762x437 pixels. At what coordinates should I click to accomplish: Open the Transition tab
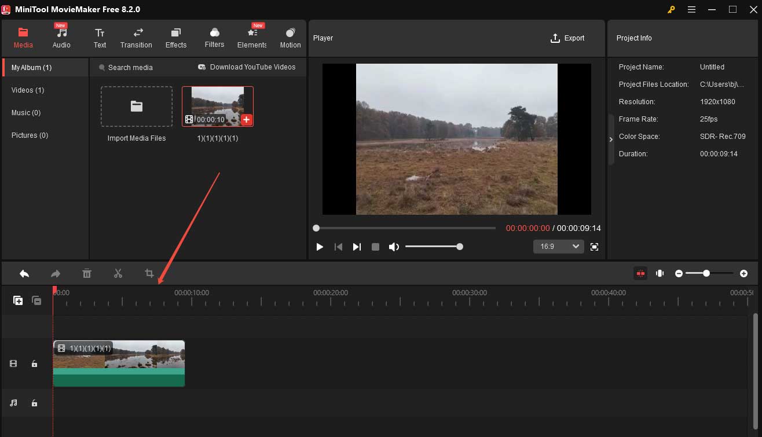(x=136, y=38)
